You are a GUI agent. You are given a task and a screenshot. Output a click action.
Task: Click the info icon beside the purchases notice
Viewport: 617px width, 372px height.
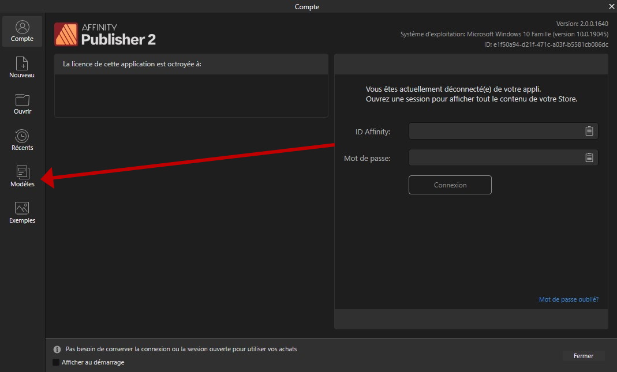[57, 349]
